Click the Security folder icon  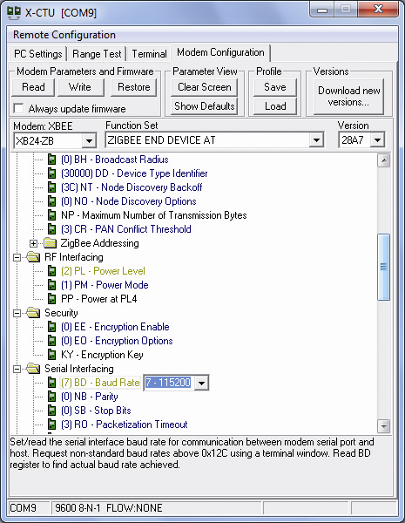pos(34,313)
